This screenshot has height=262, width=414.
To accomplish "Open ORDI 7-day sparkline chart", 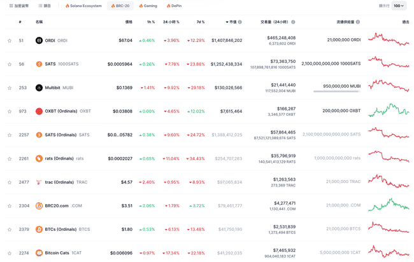I will click(389, 39).
